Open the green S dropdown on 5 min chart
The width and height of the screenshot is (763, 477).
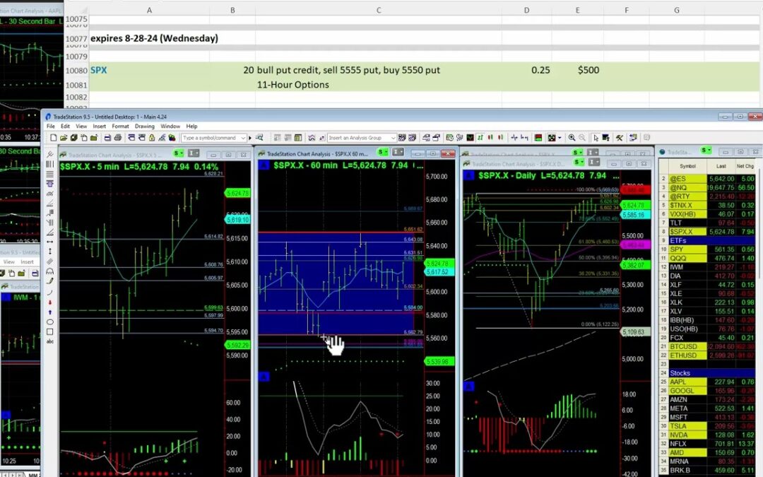[179, 153]
